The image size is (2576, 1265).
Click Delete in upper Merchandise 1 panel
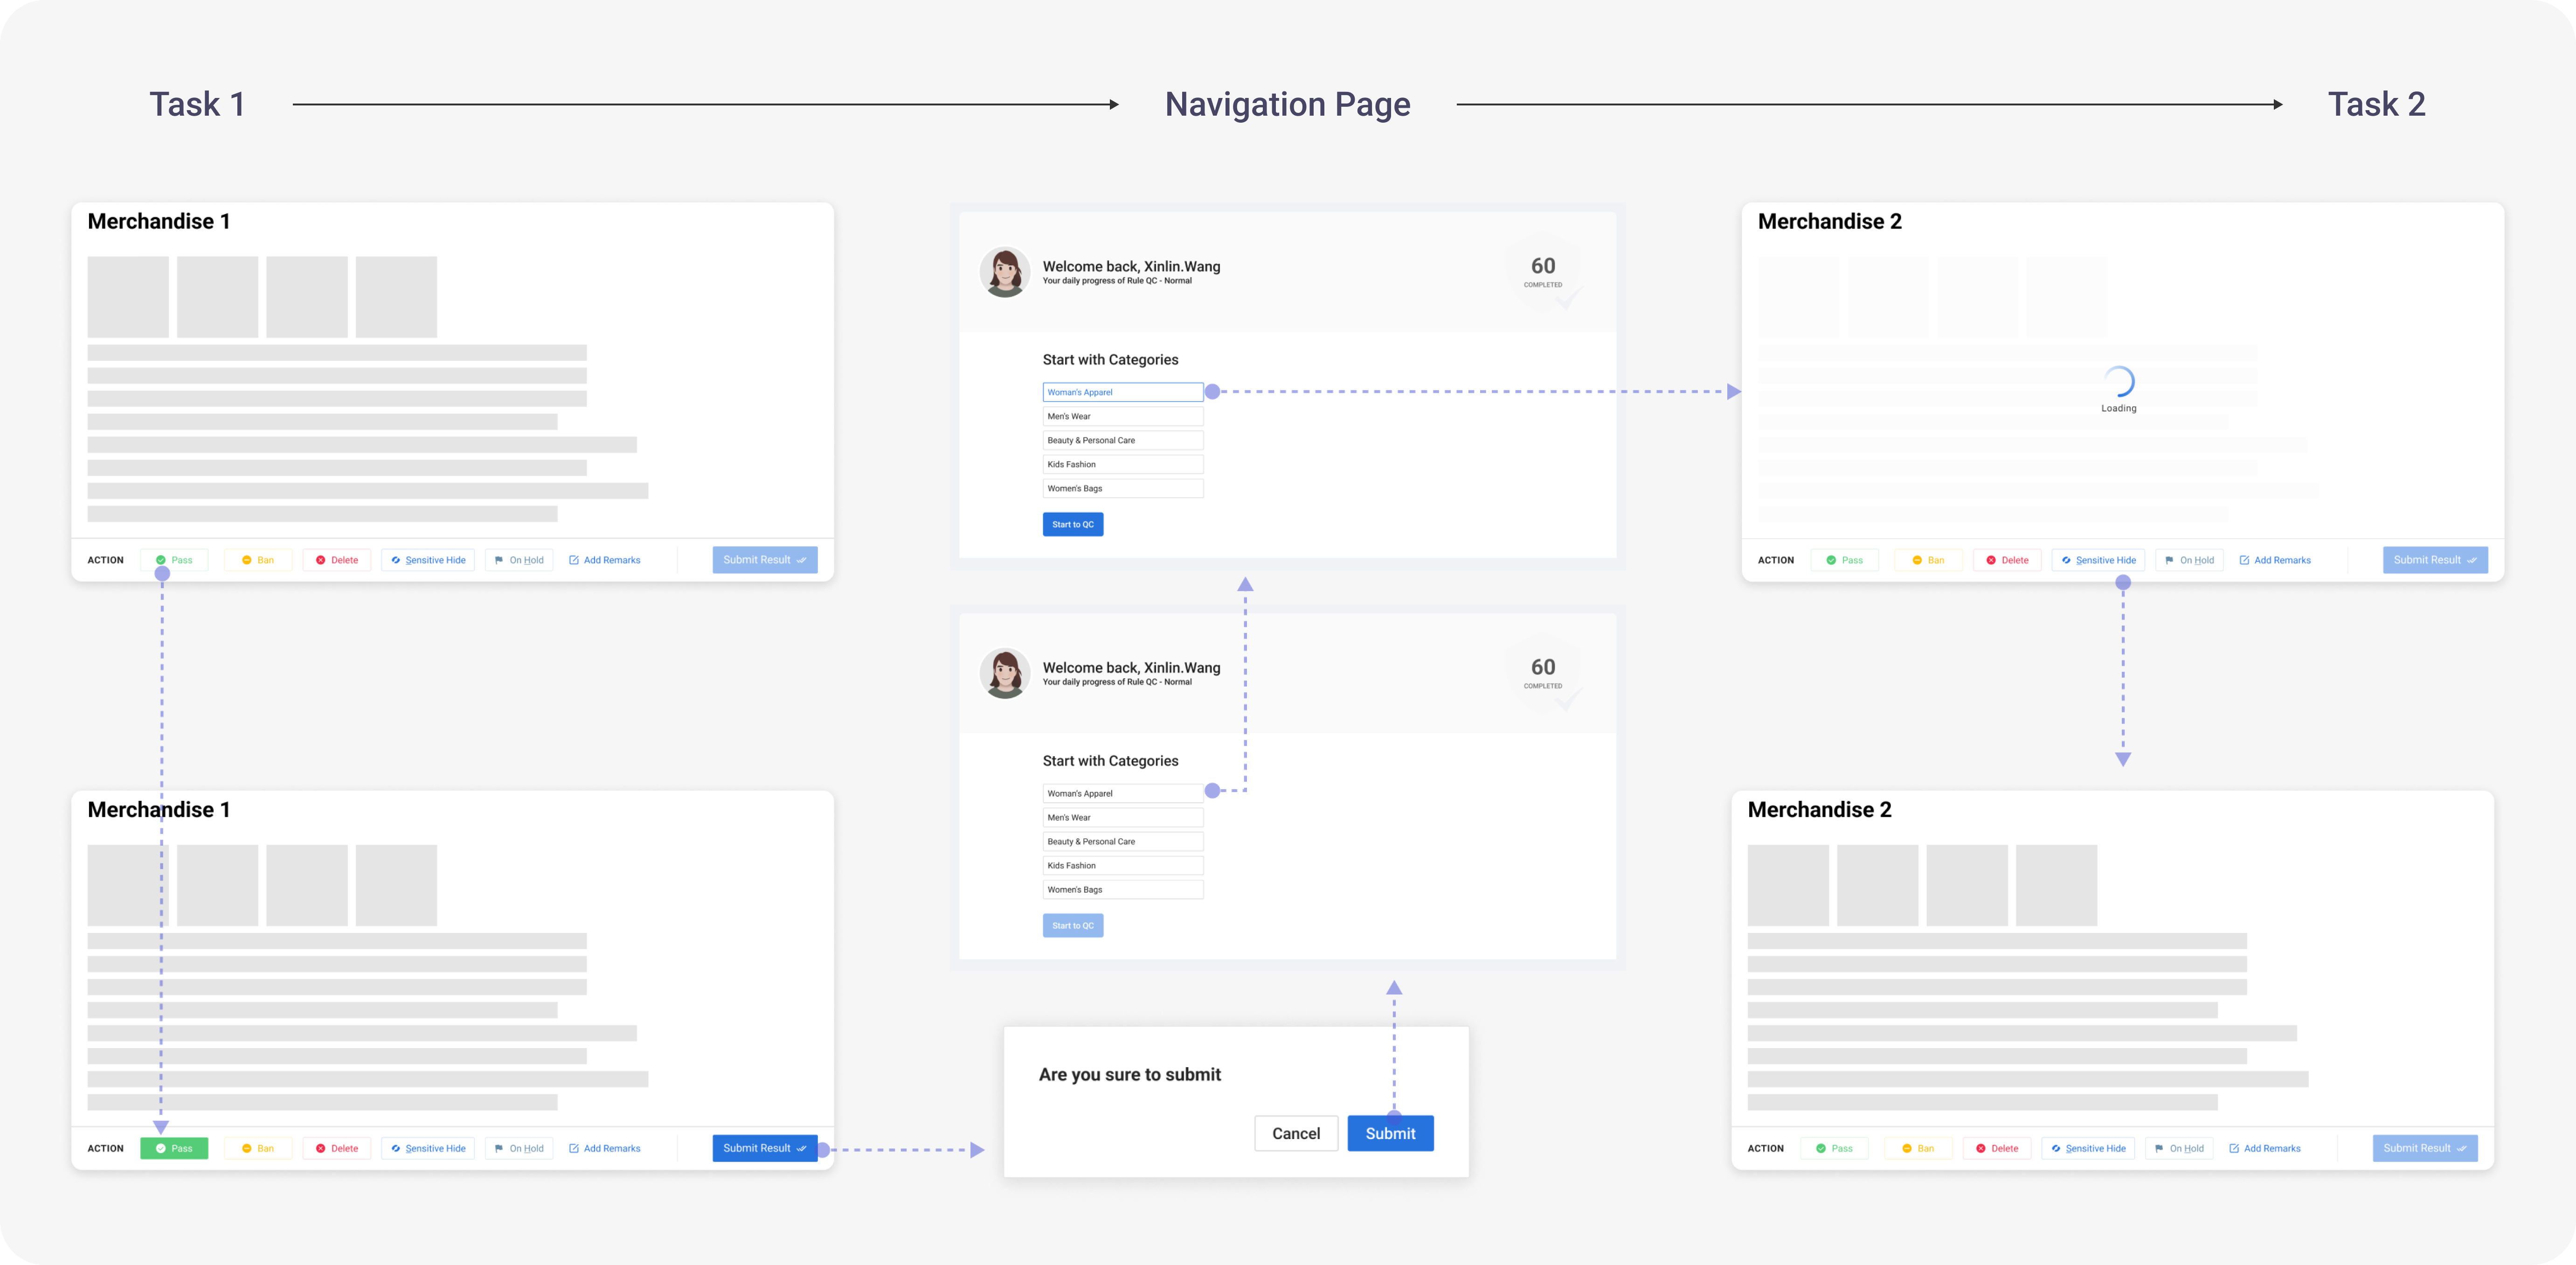(337, 560)
